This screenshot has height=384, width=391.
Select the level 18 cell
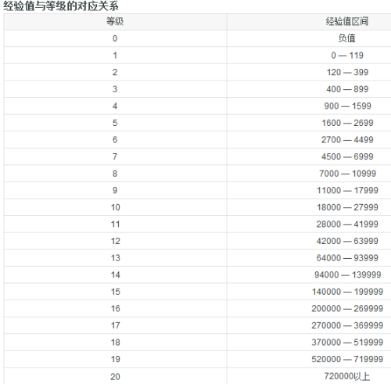[115, 342]
